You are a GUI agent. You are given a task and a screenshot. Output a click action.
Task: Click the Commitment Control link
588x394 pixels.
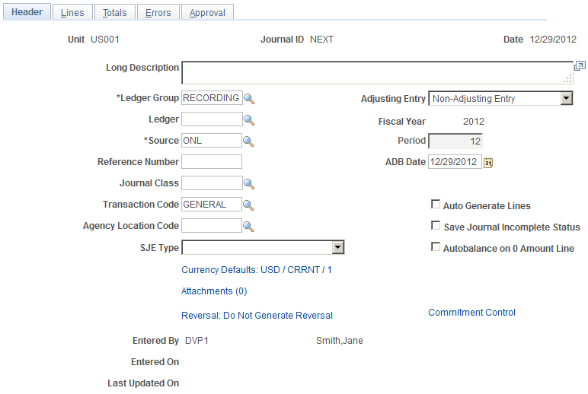click(471, 313)
